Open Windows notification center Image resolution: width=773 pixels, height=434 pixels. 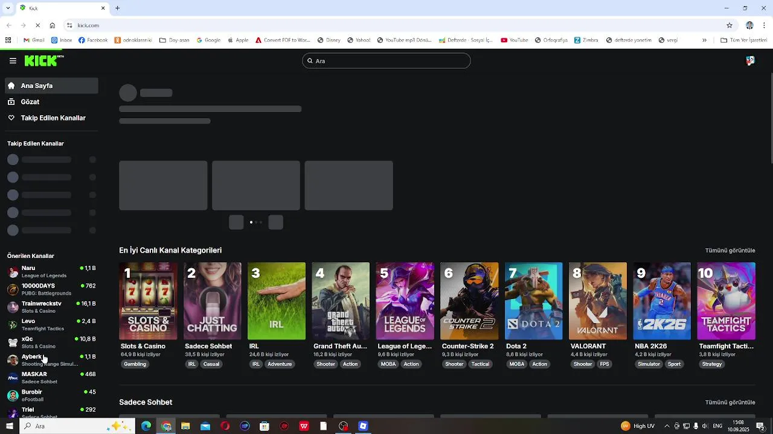(760, 426)
